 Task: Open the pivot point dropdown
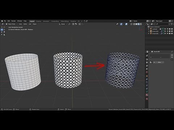(70, 24)
